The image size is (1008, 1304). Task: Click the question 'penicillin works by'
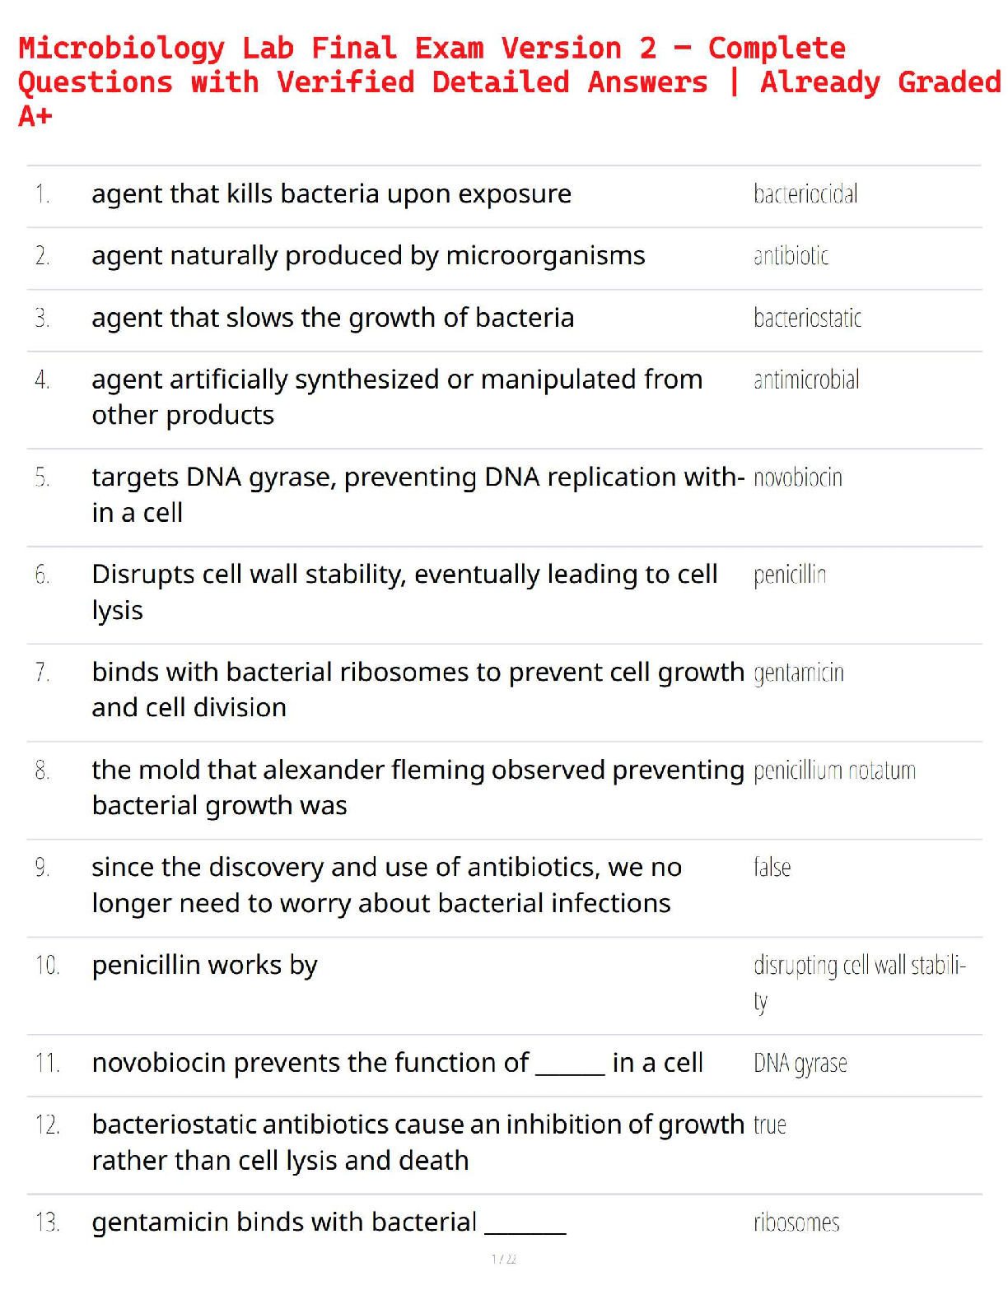coord(204,965)
